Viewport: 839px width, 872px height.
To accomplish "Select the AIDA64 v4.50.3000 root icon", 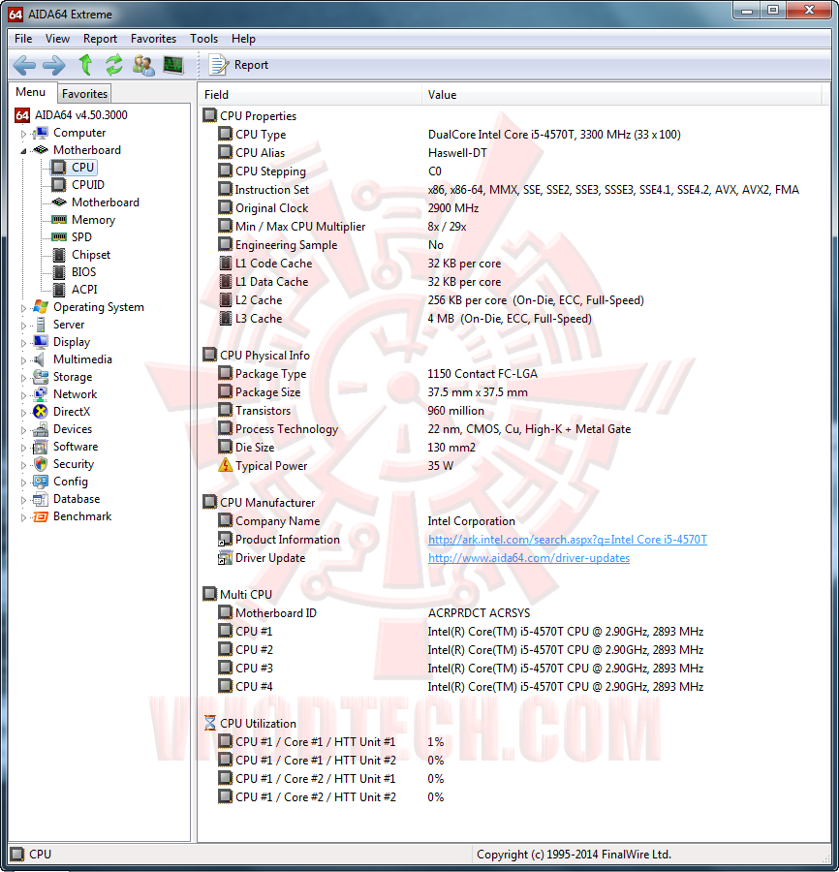I will pyautogui.click(x=22, y=115).
